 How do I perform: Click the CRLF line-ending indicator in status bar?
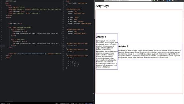pyautogui.click(x=57, y=103)
